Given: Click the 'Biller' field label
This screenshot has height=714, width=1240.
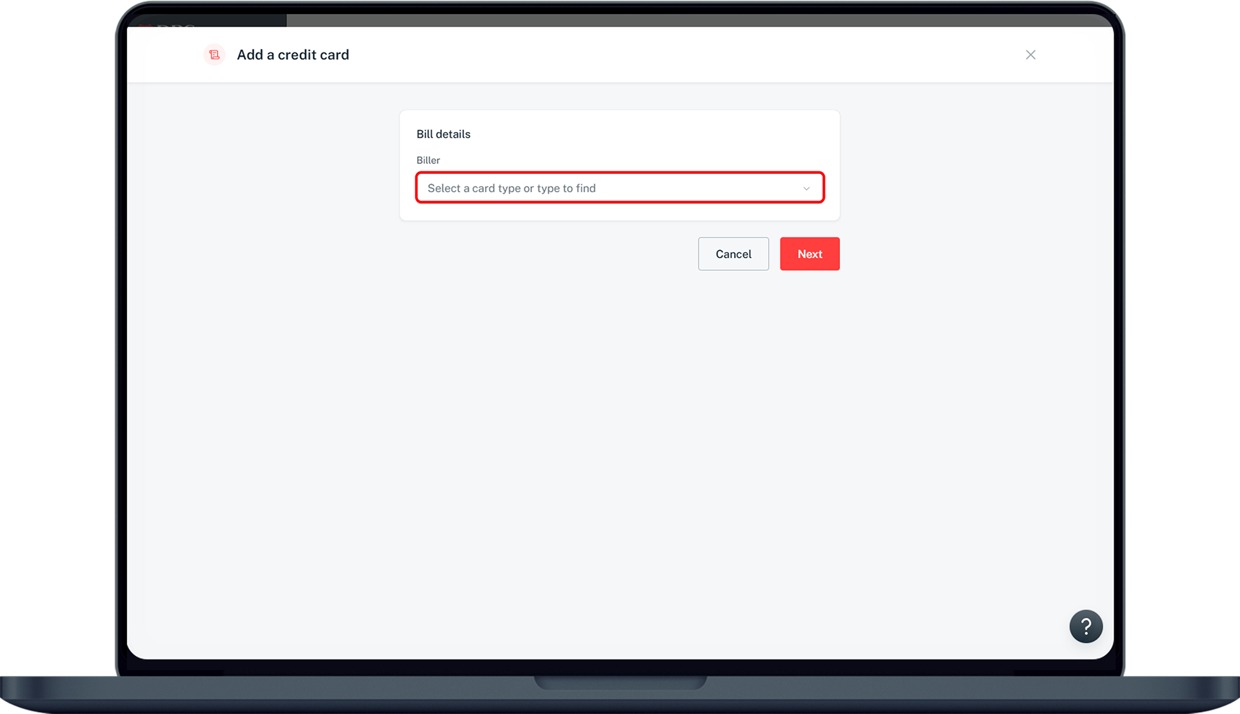Looking at the screenshot, I should pyautogui.click(x=428, y=160).
